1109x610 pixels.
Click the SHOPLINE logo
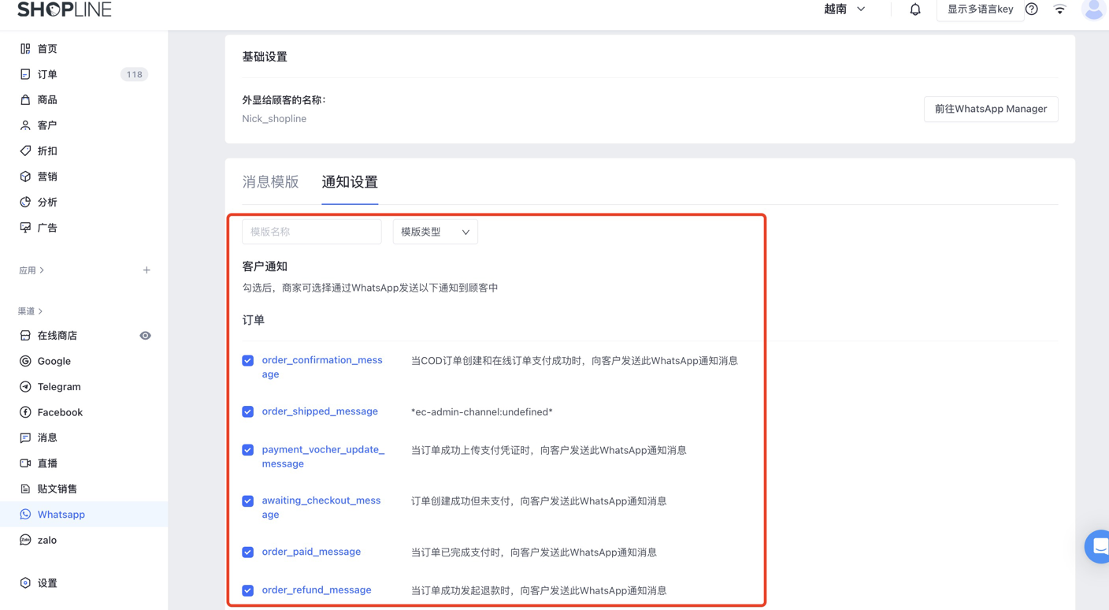(x=65, y=9)
